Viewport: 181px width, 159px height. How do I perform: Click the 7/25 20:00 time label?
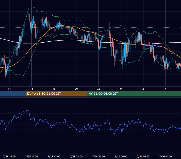click(x=76, y=156)
